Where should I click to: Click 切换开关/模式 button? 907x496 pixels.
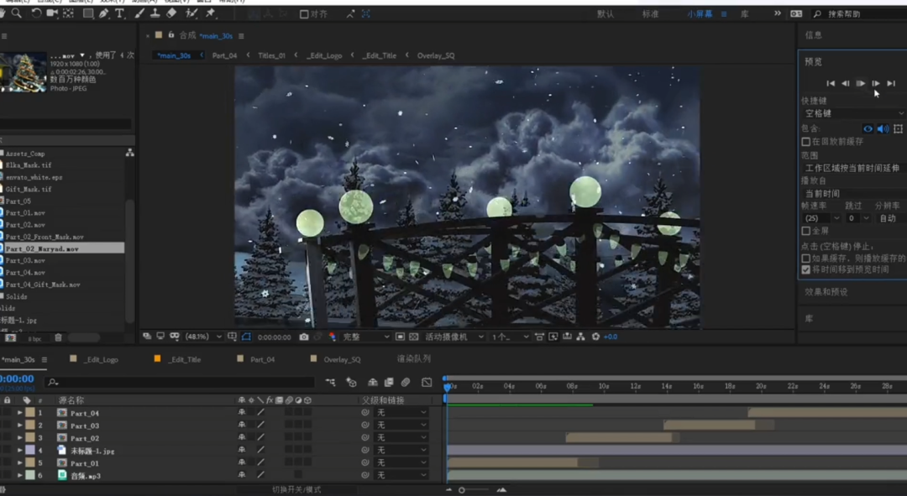point(296,489)
